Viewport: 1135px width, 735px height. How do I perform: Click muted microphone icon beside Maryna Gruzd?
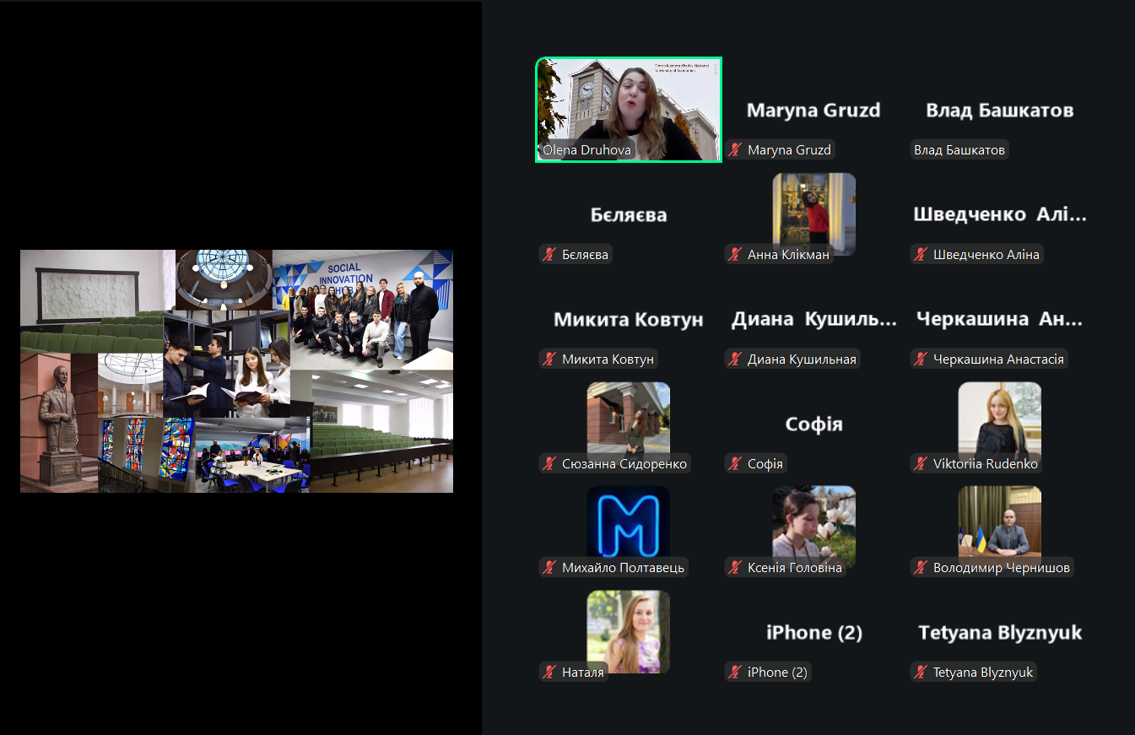click(x=735, y=150)
